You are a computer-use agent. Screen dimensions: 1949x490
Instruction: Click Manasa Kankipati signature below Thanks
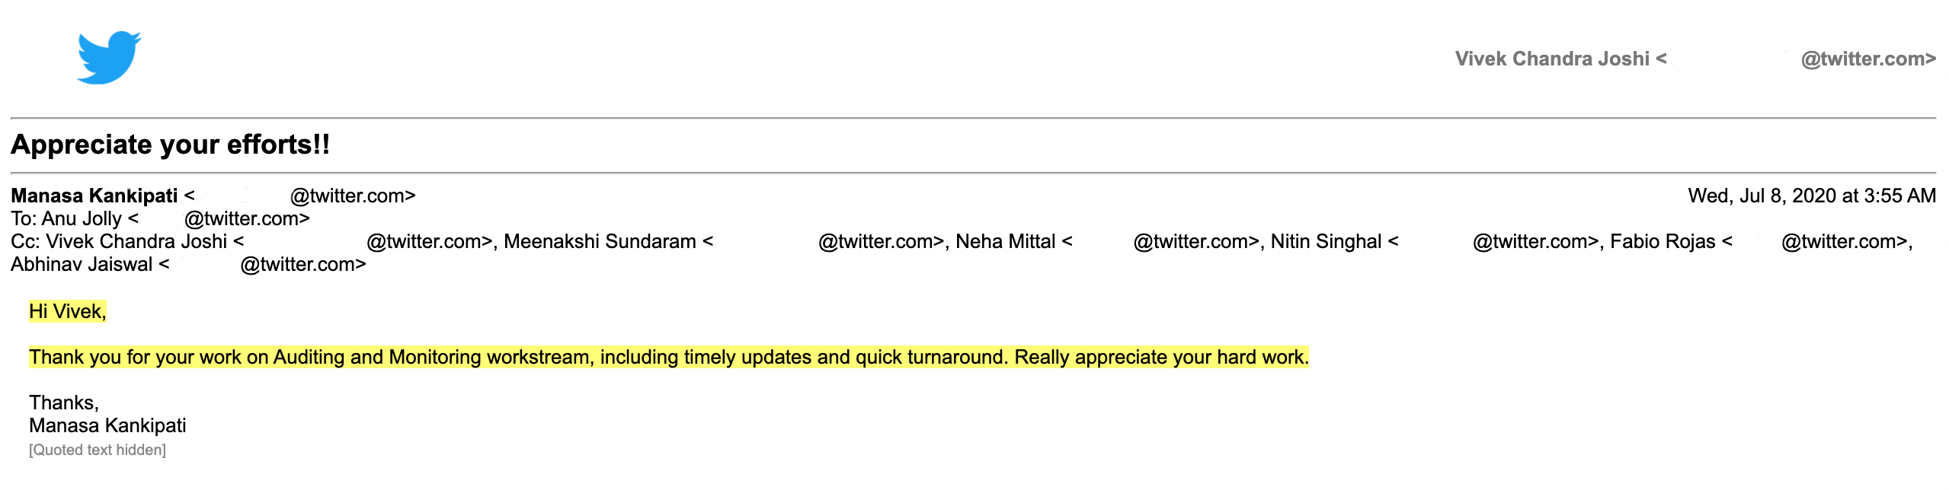click(x=107, y=425)
